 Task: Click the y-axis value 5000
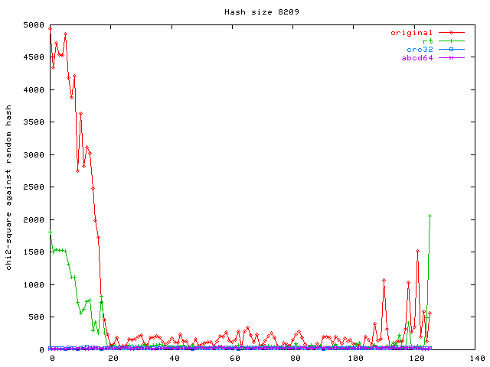click(x=34, y=25)
